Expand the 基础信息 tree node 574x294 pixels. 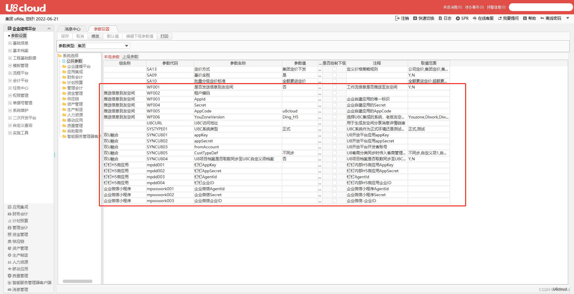[x=10, y=43]
